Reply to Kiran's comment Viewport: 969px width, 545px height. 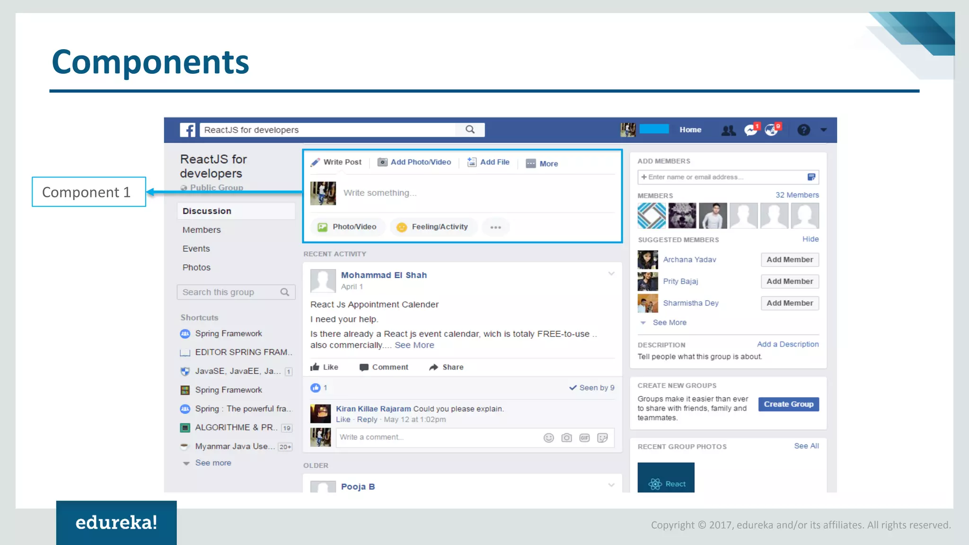(367, 420)
